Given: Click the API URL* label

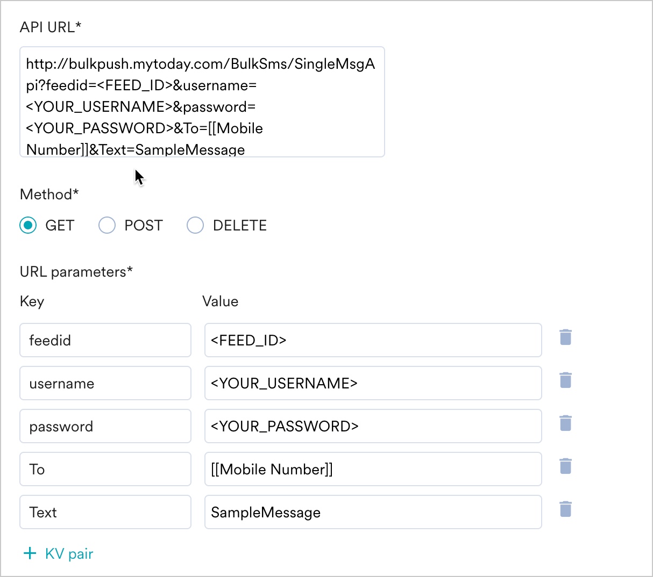Looking at the screenshot, I should 51,27.
